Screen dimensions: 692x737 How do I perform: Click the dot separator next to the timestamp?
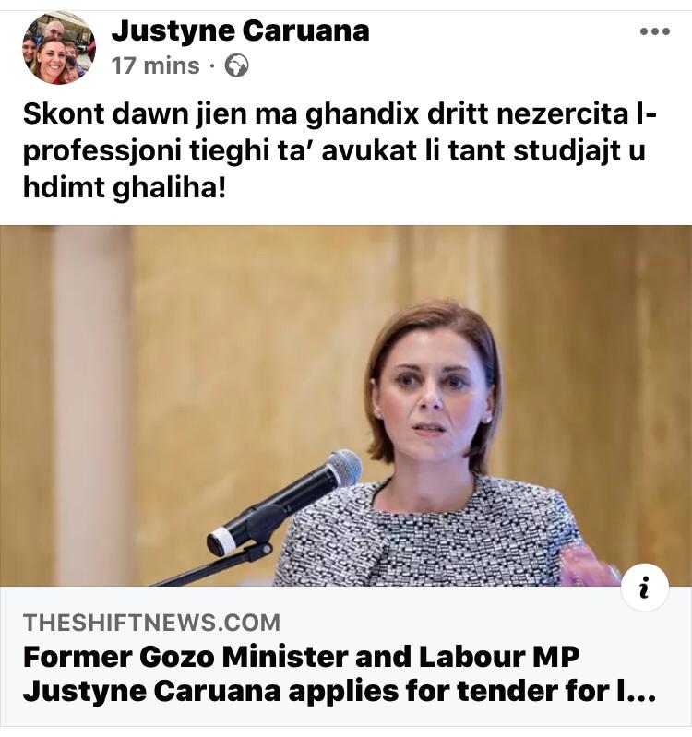pos(212,66)
